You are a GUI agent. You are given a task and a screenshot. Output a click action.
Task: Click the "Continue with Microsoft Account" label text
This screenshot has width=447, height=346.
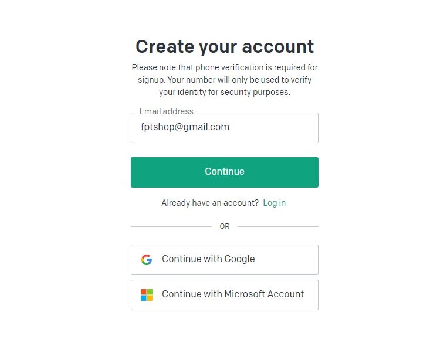point(233,294)
